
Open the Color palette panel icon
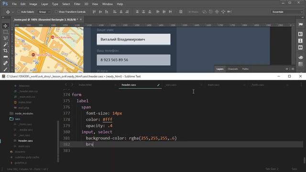point(301,57)
